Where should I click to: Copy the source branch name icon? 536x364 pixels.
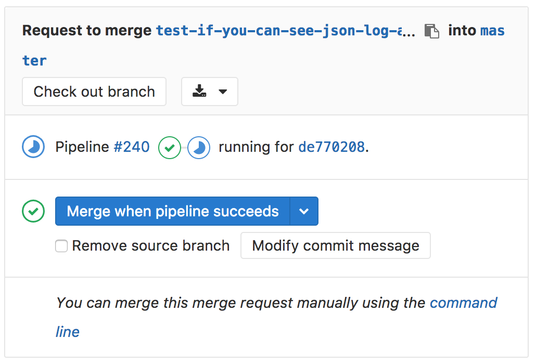[x=431, y=31]
